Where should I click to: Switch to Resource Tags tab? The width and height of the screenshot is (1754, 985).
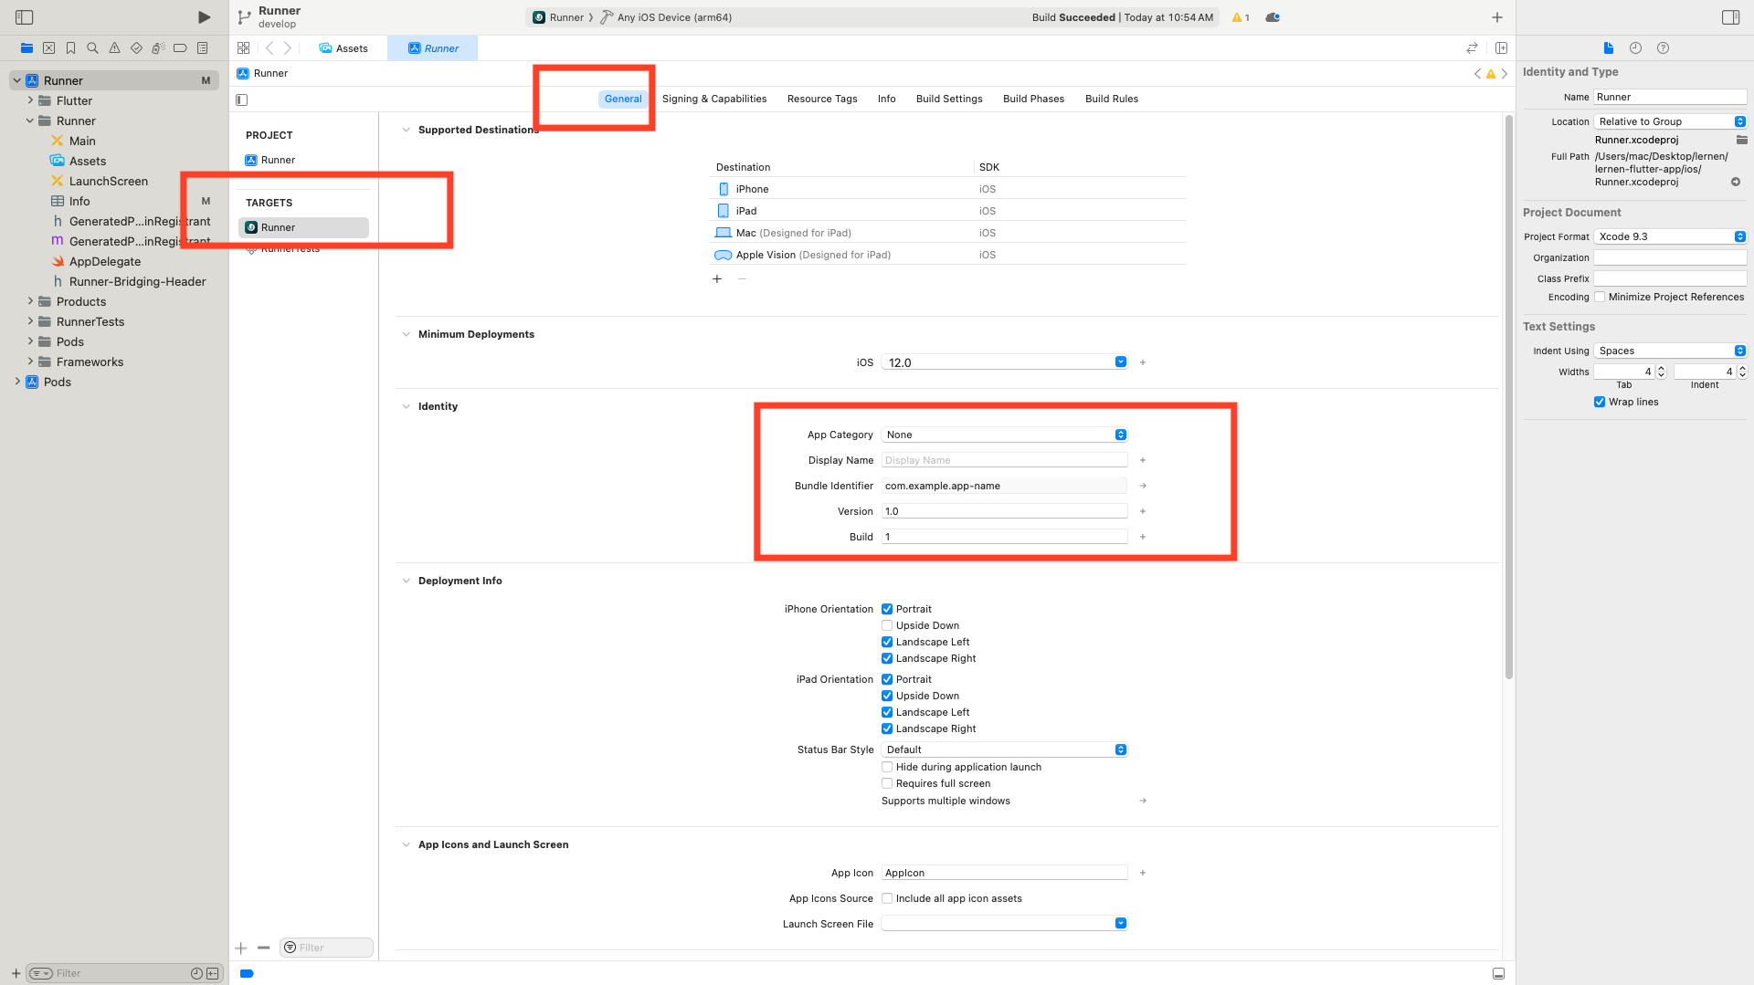822,99
